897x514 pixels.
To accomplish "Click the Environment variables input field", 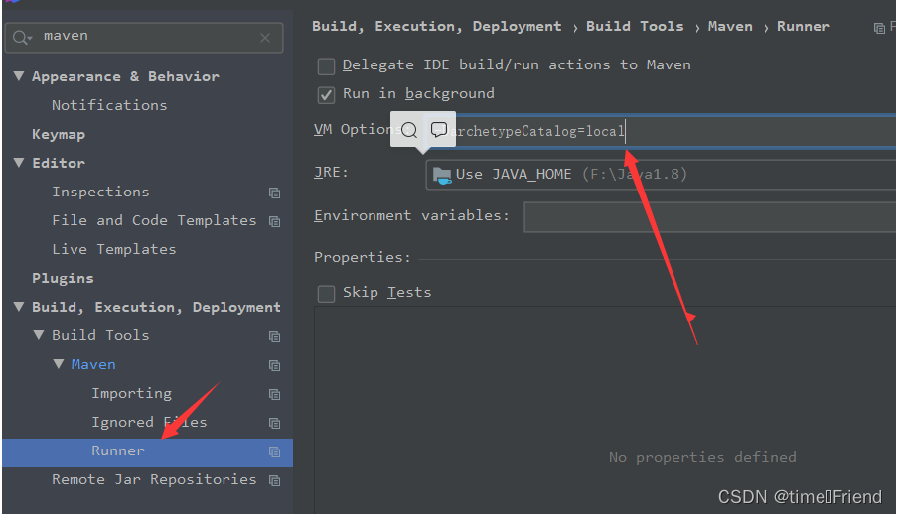I will click(x=705, y=216).
